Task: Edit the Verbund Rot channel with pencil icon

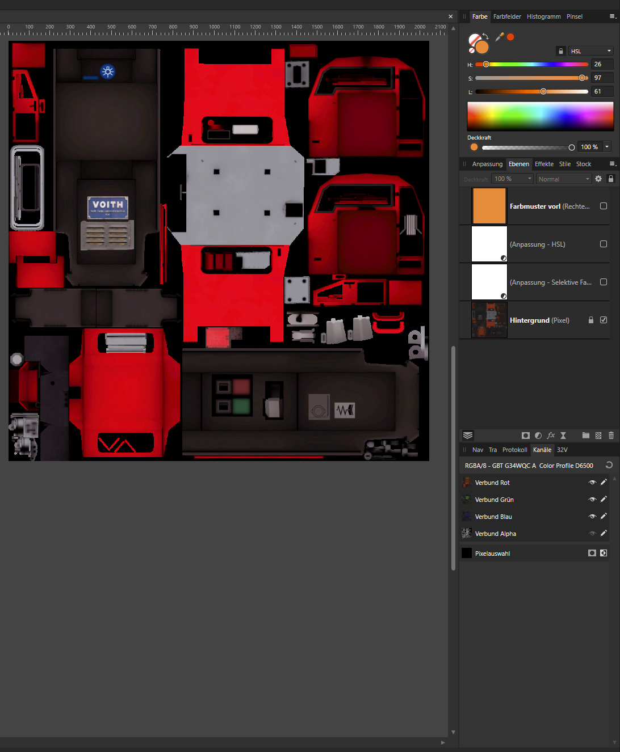Action: (x=604, y=483)
